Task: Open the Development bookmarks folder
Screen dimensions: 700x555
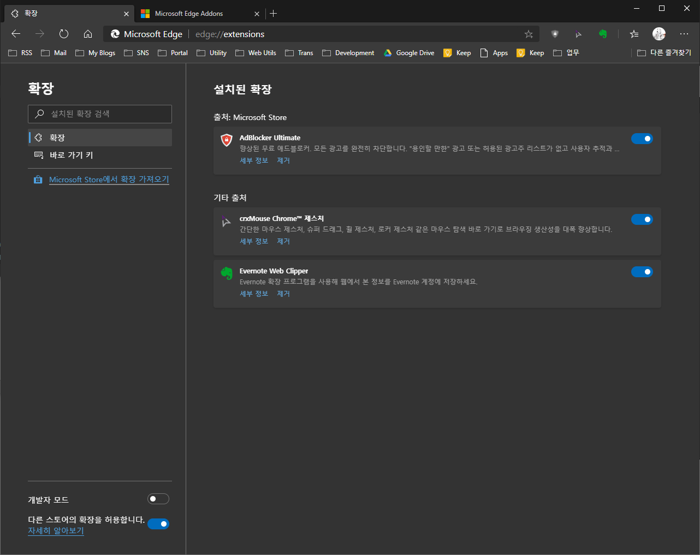Action: coord(348,53)
